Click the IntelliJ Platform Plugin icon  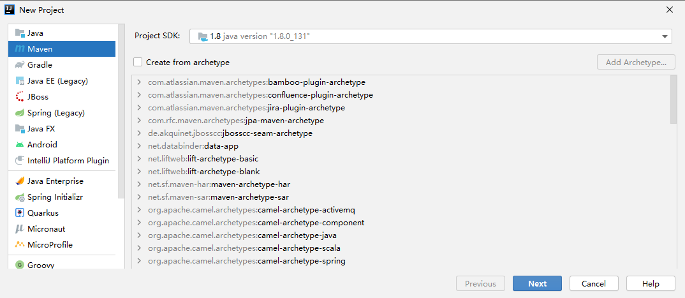tap(20, 161)
